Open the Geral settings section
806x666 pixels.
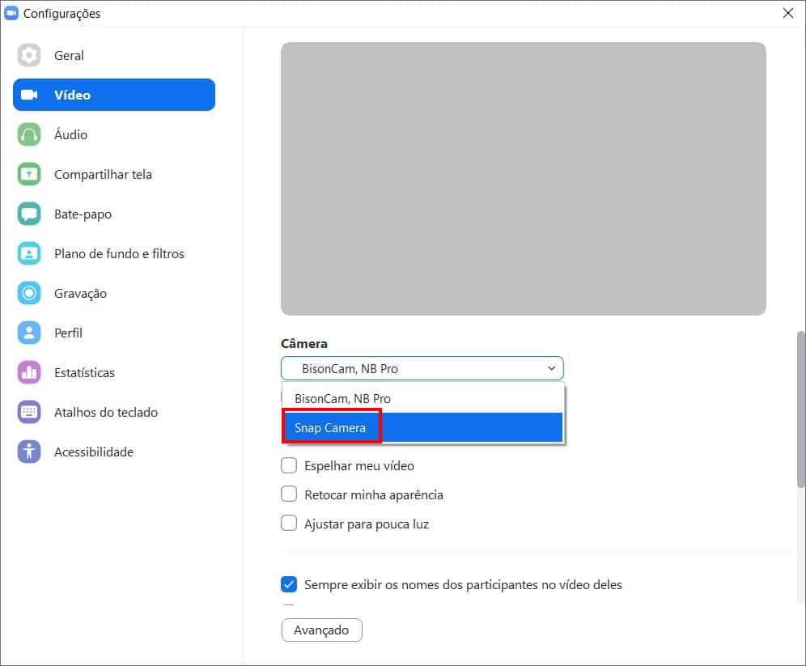click(69, 56)
